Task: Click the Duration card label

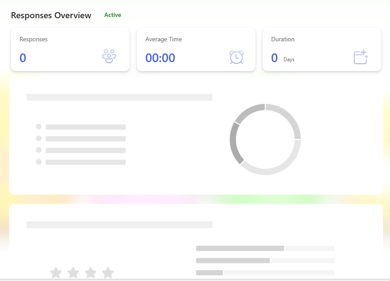Action: [283, 40]
